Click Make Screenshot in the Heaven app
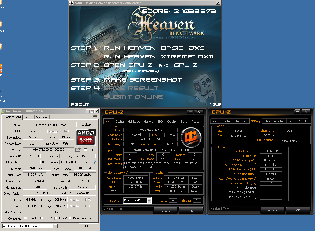The width and height of the screenshot is (315, 231). (142, 80)
